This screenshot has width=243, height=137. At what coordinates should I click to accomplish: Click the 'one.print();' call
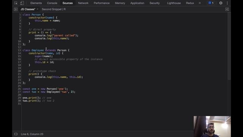(x=32, y=98)
